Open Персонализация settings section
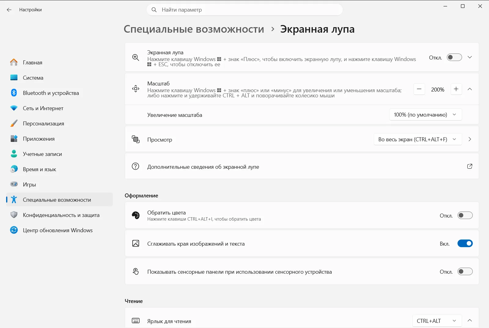 (x=59, y=123)
